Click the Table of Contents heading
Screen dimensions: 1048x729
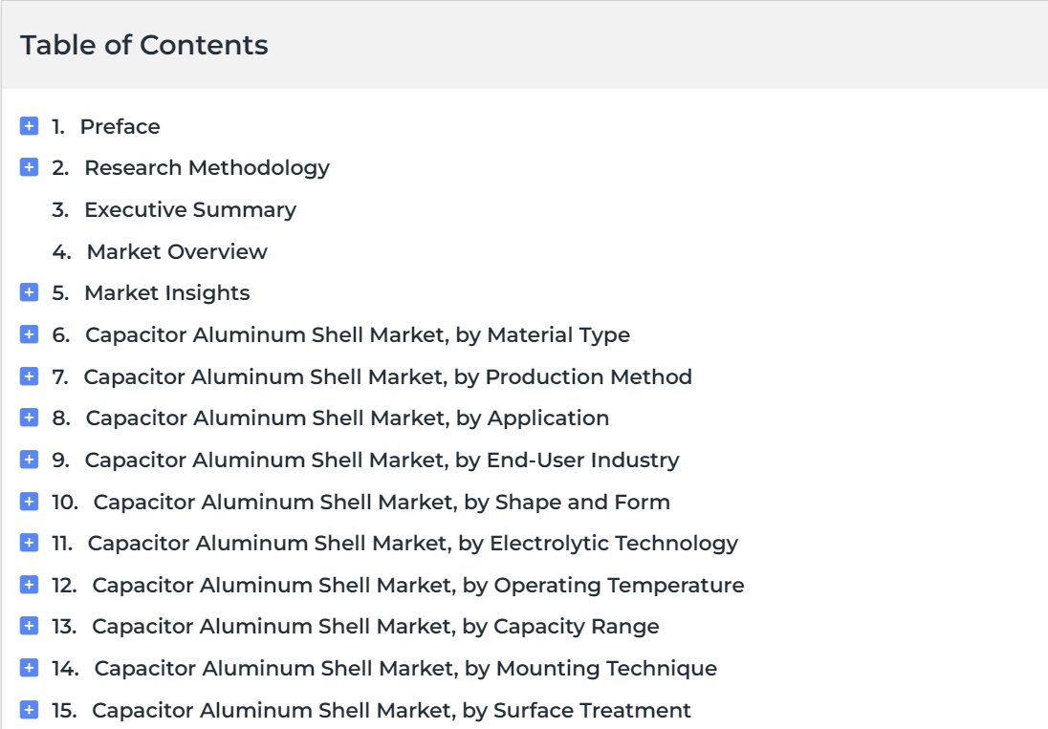[x=144, y=46]
